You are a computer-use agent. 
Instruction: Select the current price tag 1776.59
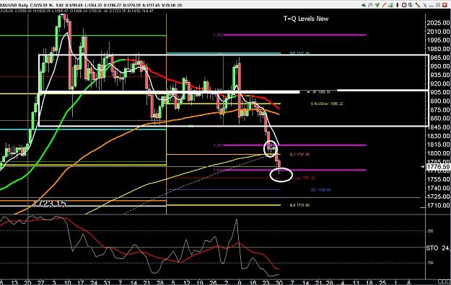[438, 167]
